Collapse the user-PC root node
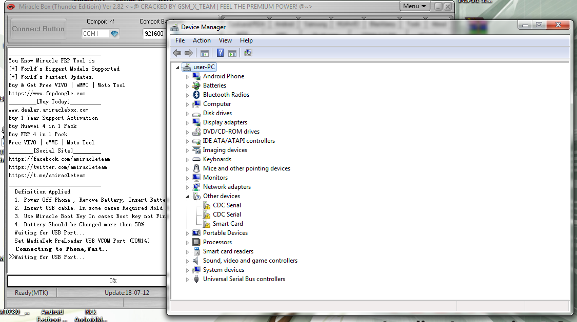577x322 pixels. pos(178,68)
